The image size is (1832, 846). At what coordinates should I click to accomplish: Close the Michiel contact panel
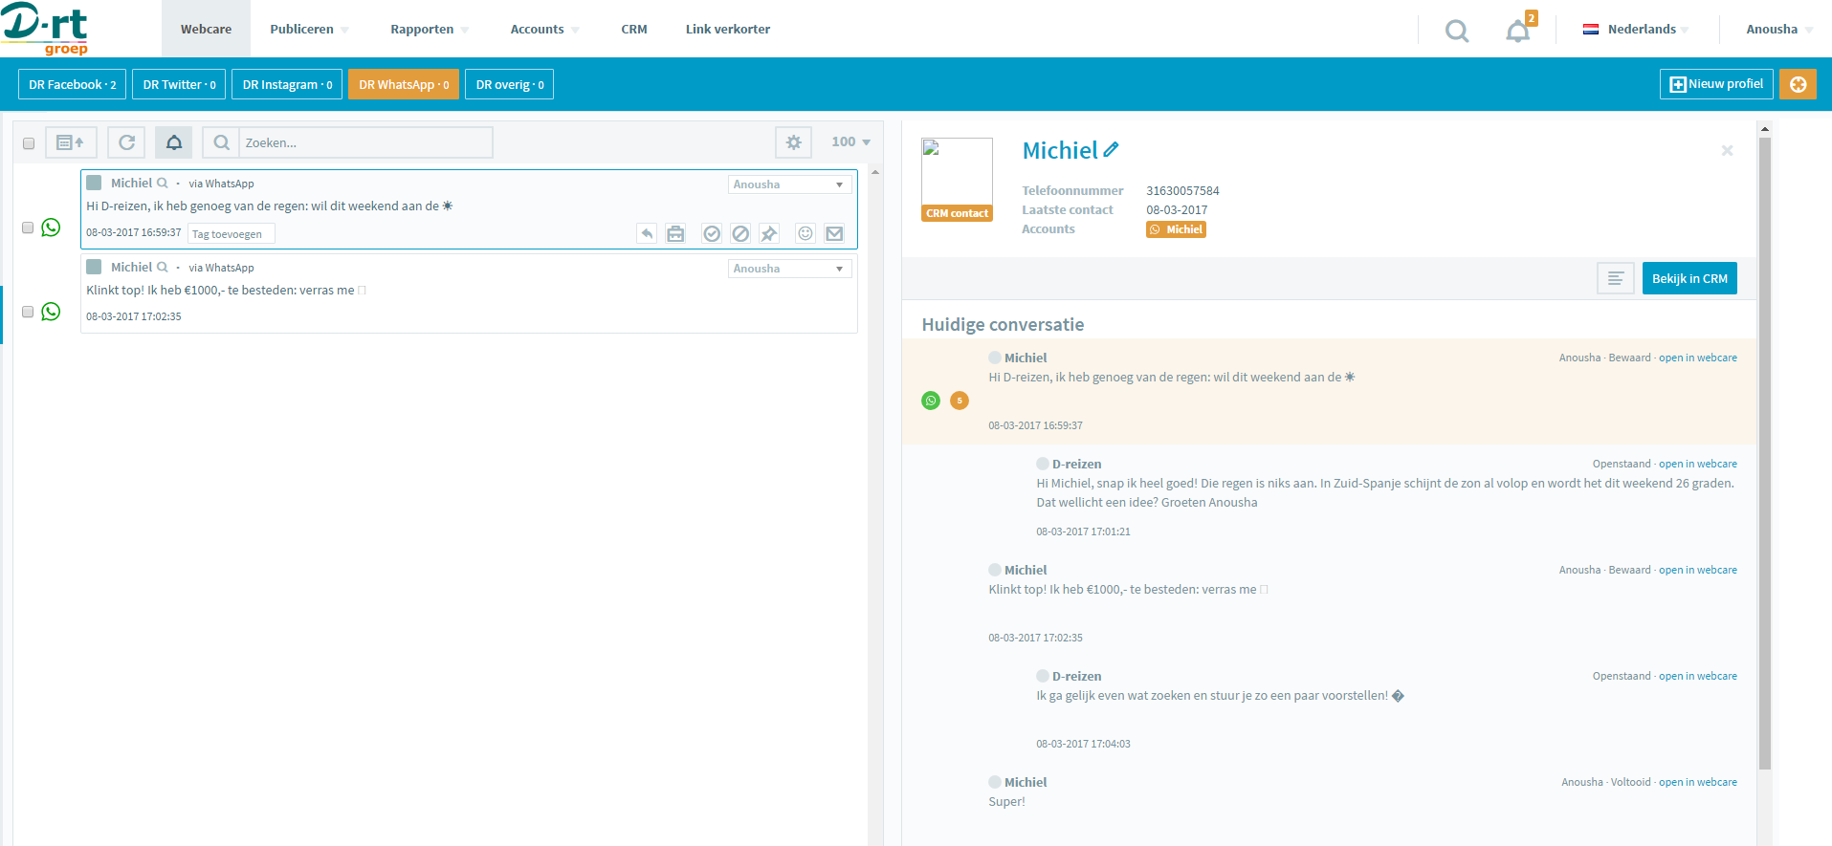coord(1727,150)
